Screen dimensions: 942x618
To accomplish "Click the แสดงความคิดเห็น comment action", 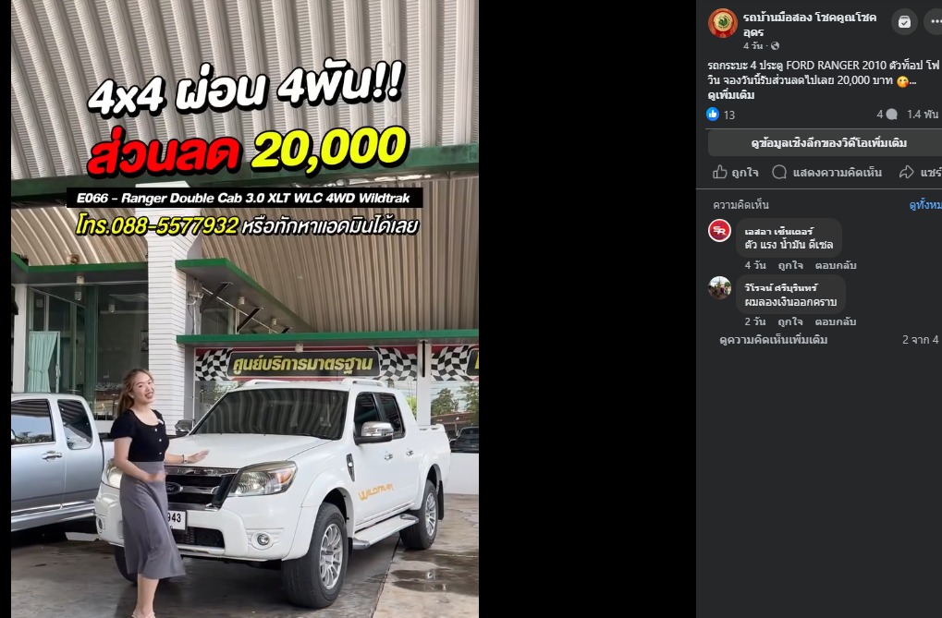I will (x=826, y=173).
